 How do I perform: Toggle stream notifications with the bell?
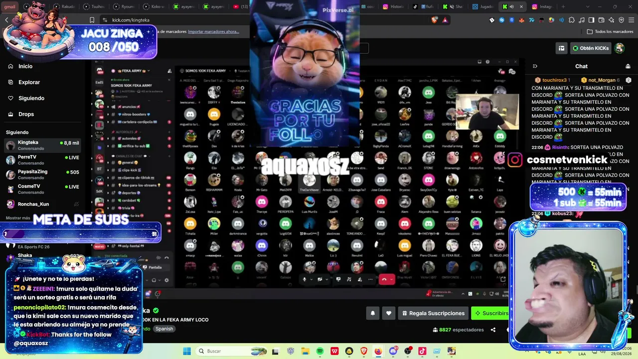(x=372, y=313)
